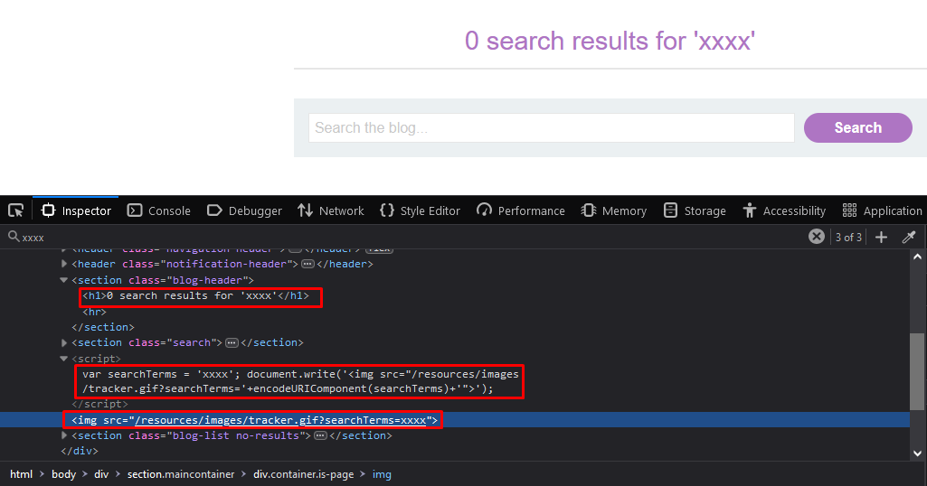Clear the inspector search text
The width and height of the screenshot is (927, 486).
coord(816,237)
